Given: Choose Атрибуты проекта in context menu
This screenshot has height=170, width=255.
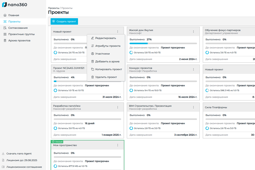Looking at the screenshot, I should coord(108,46).
